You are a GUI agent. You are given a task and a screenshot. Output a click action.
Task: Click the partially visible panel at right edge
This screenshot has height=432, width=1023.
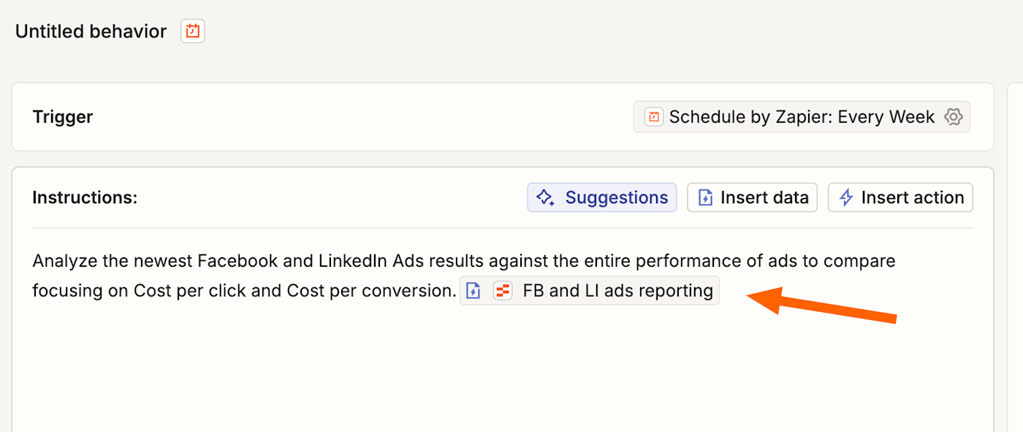click(x=1016, y=256)
